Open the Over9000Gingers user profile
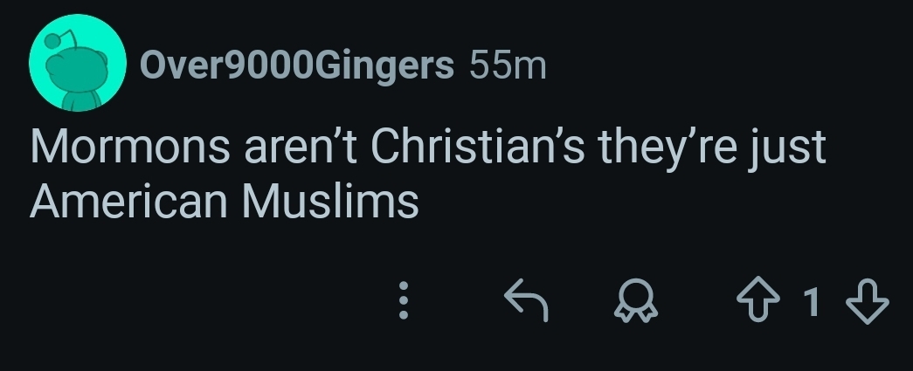 point(297,66)
